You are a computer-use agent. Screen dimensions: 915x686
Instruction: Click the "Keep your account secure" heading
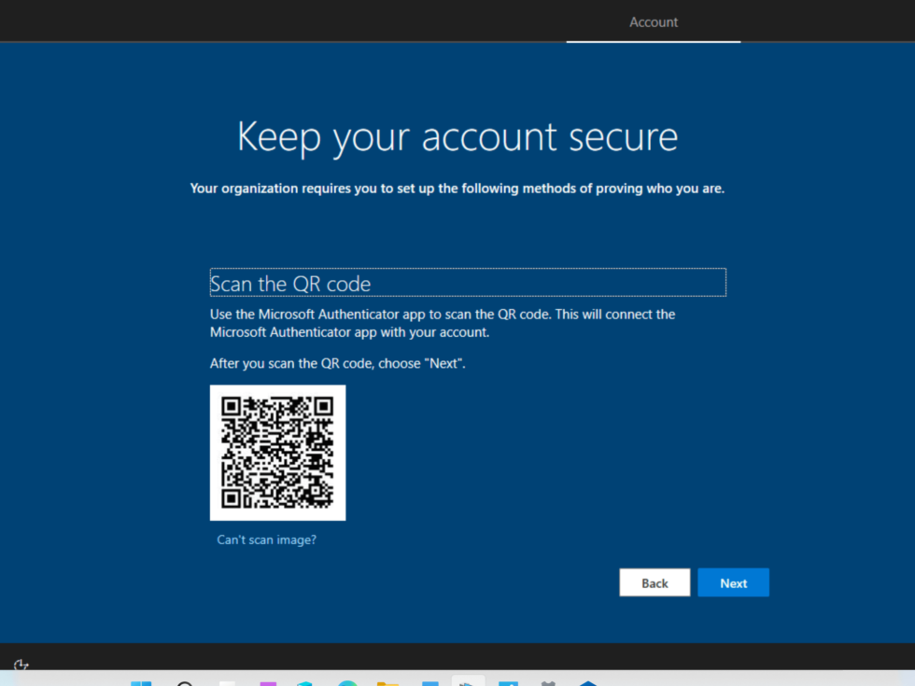pos(457,136)
